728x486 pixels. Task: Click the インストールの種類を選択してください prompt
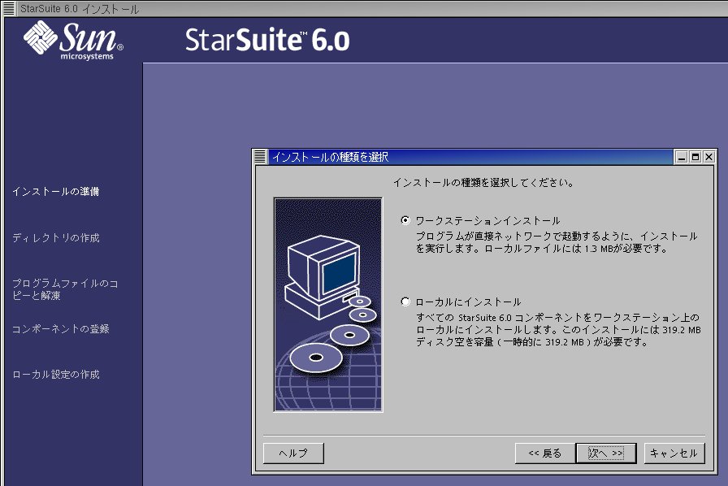[483, 183]
